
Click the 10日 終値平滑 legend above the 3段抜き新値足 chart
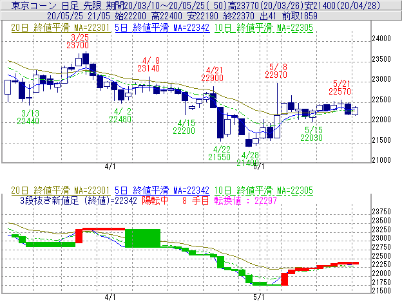pos(263,190)
